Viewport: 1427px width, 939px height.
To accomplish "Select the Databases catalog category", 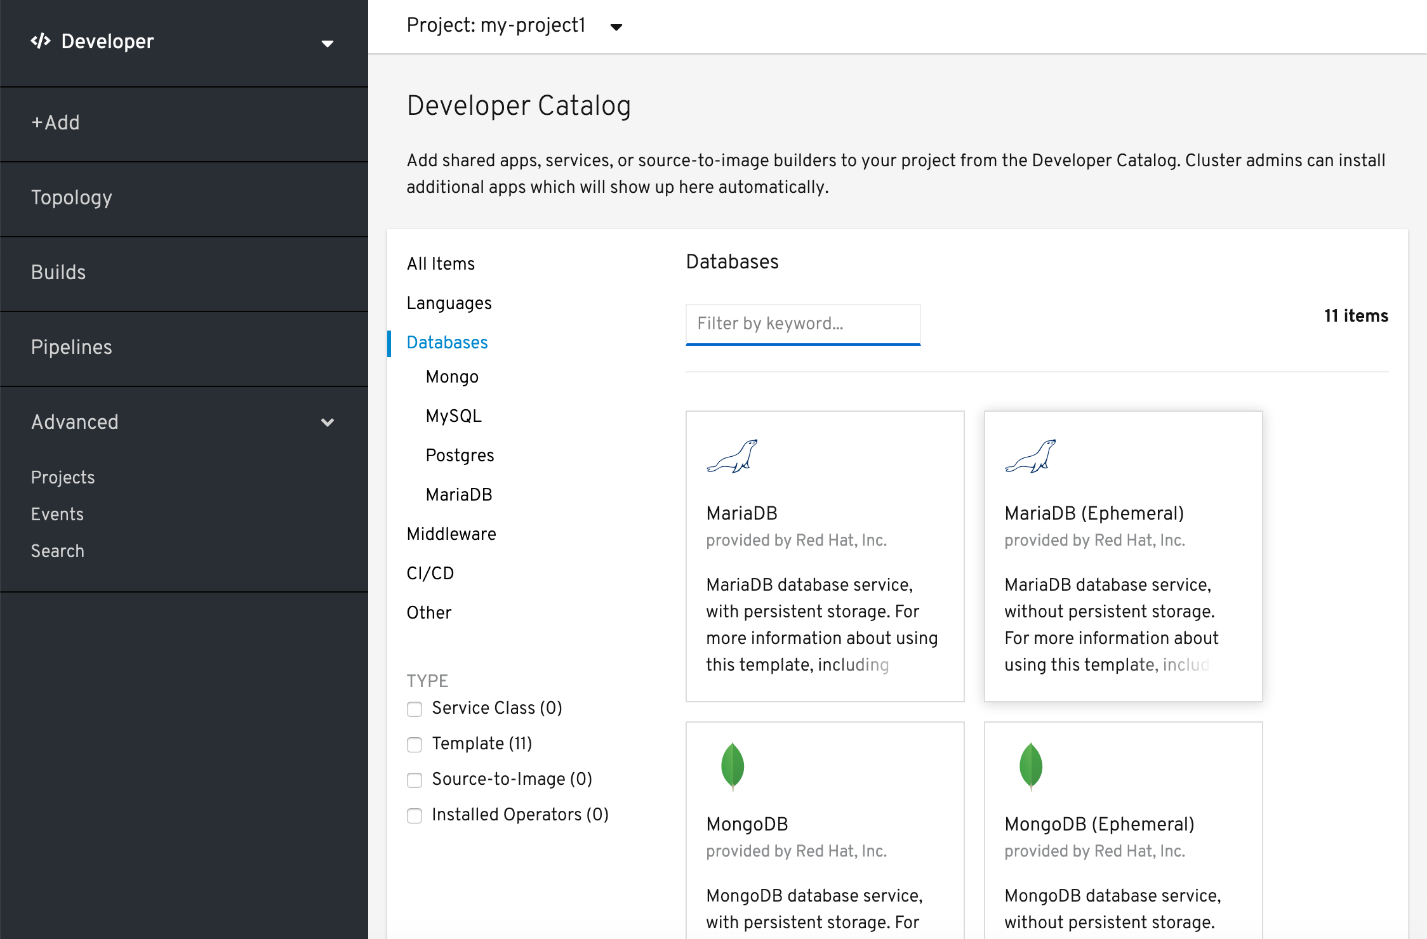I will (x=448, y=343).
